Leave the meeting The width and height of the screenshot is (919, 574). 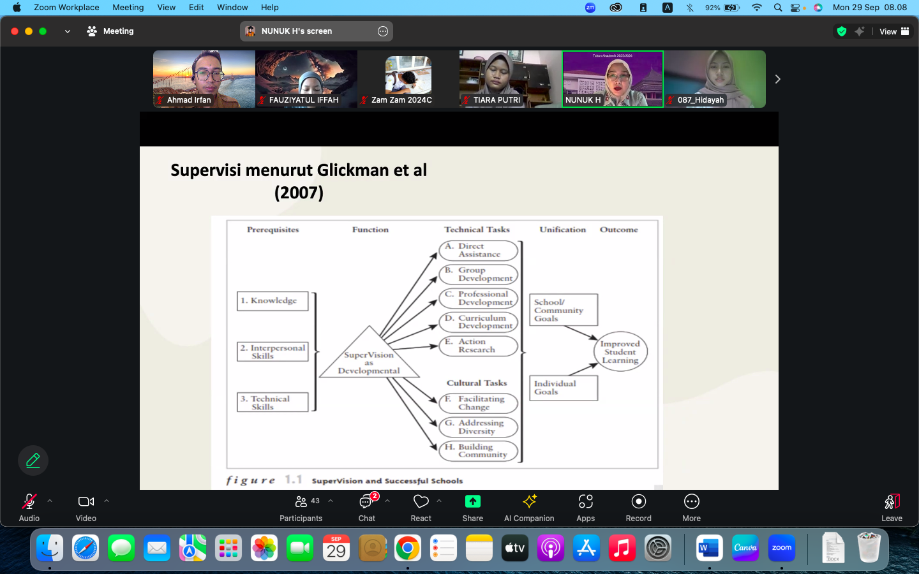892,508
